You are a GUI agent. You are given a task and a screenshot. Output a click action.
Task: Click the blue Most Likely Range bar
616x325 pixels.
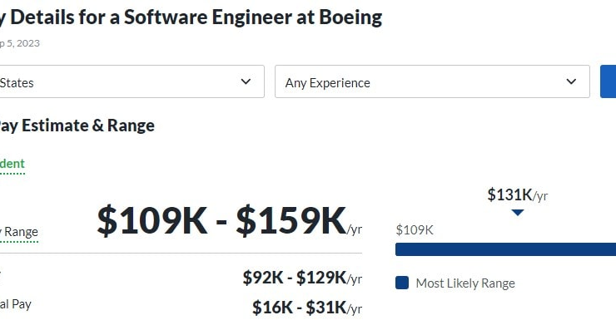point(505,249)
